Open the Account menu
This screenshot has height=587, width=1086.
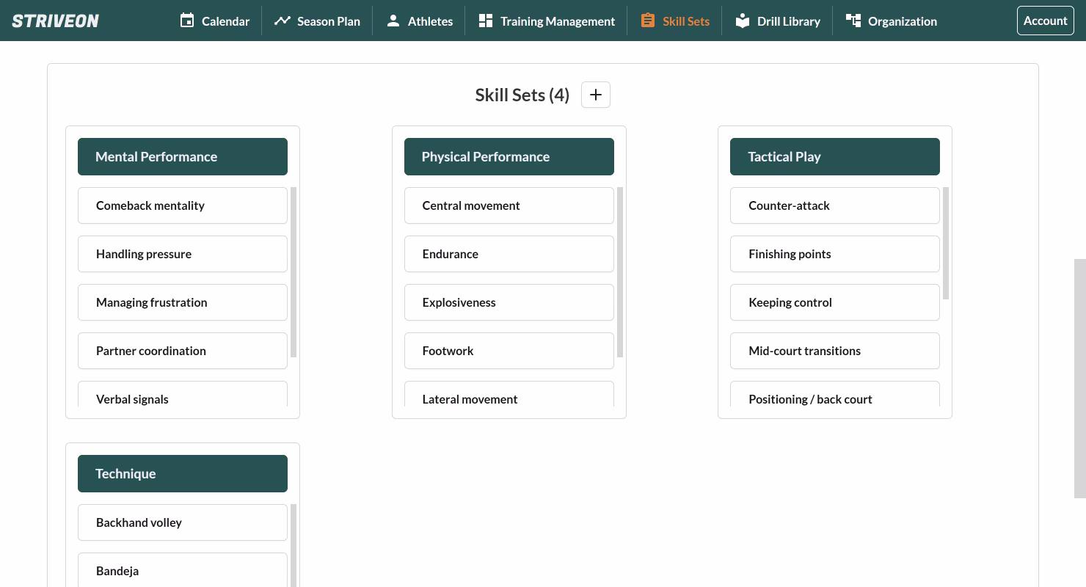click(x=1045, y=21)
